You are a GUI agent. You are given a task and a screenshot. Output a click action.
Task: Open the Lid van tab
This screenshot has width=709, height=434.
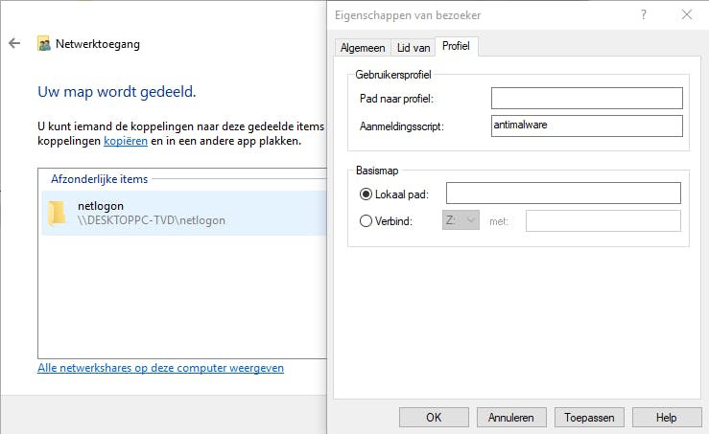click(x=414, y=47)
